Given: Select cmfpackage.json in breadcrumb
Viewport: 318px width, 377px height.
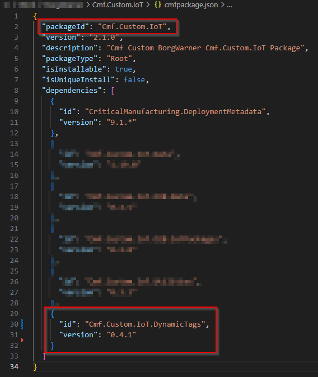Looking at the screenshot, I should pyautogui.click(x=191, y=5).
